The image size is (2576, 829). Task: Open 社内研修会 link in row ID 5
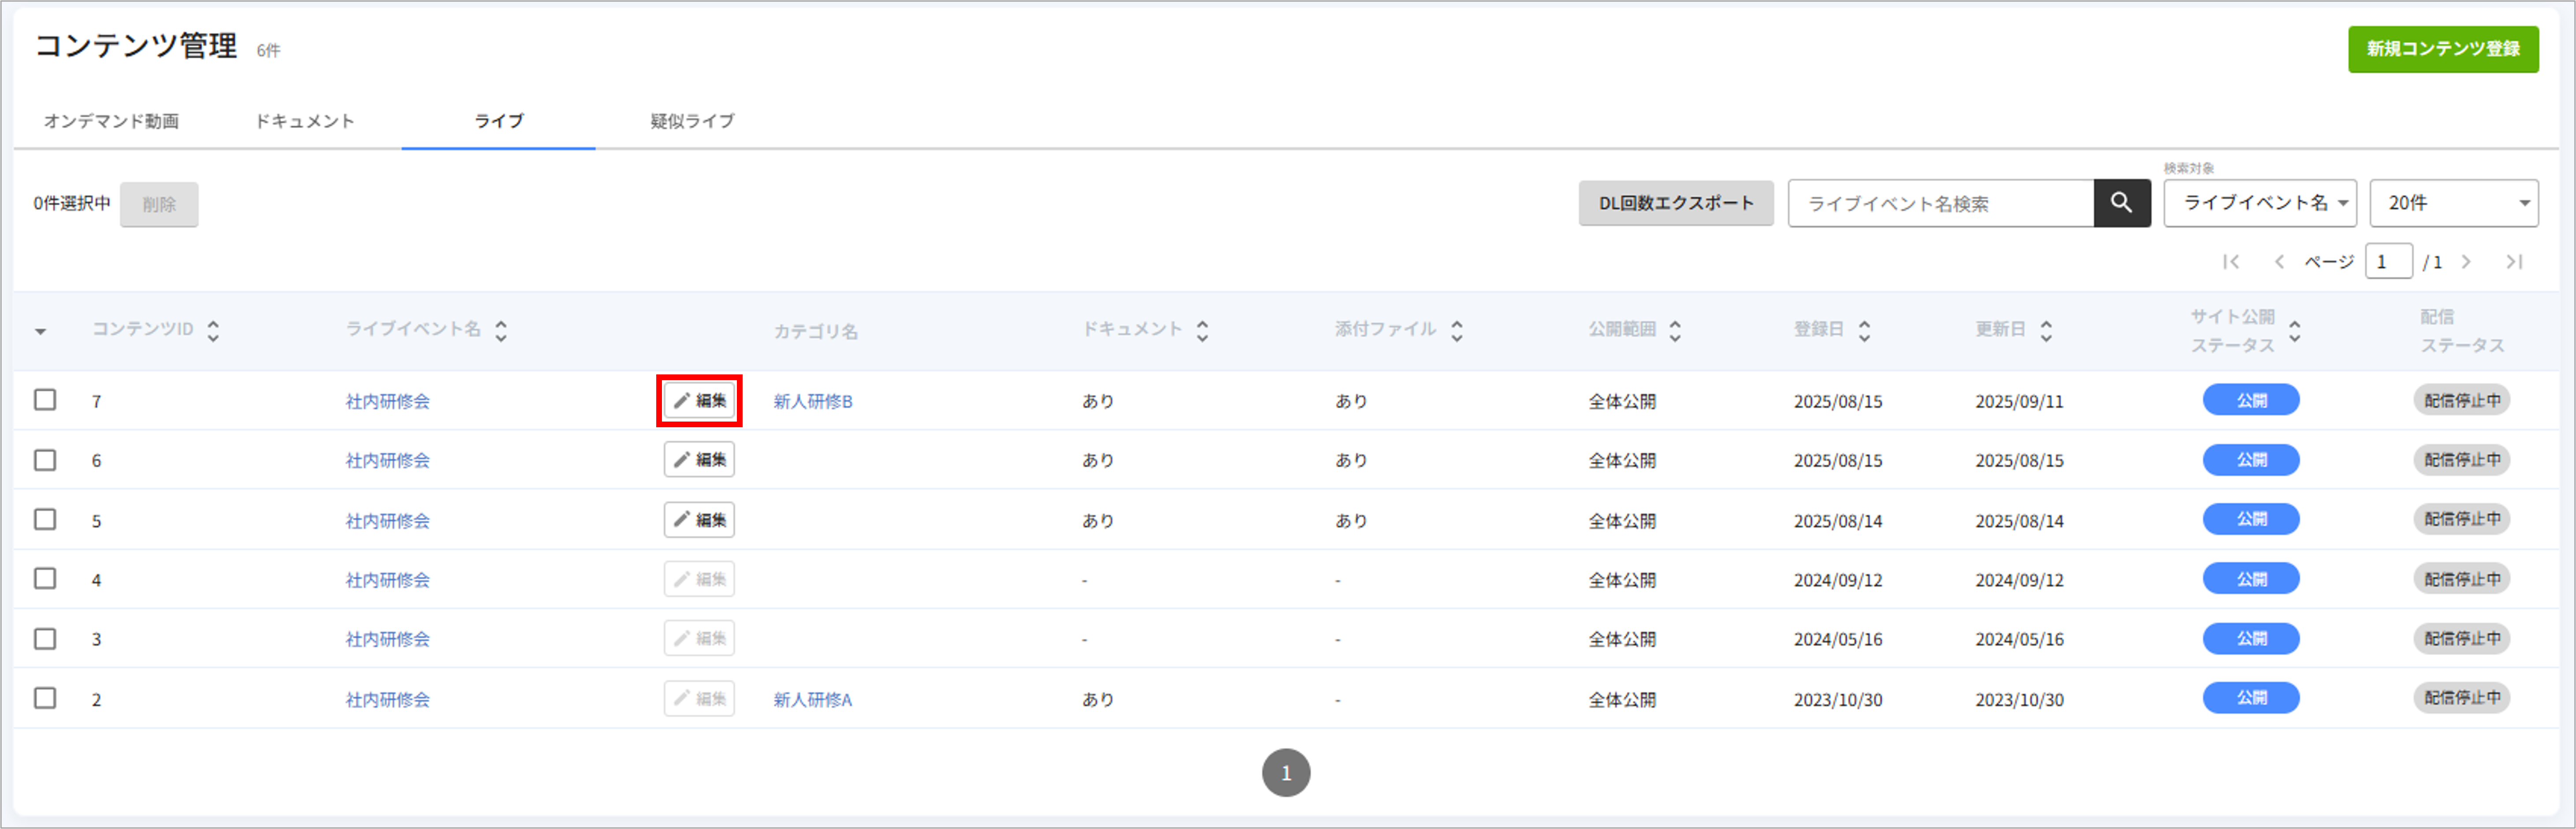[x=388, y=520]
